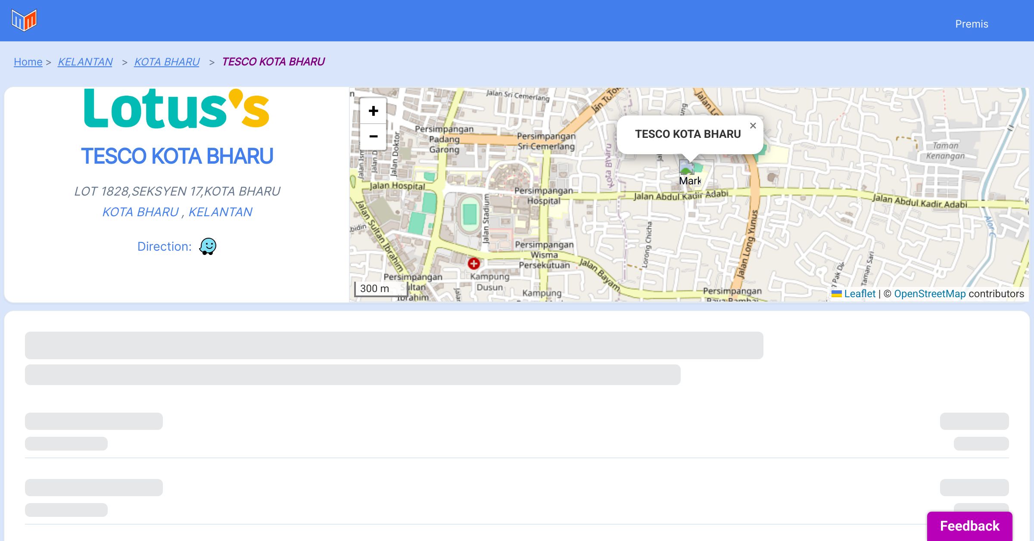Close the TESCO KOTA BHARU map popup

tap(753, 126)
